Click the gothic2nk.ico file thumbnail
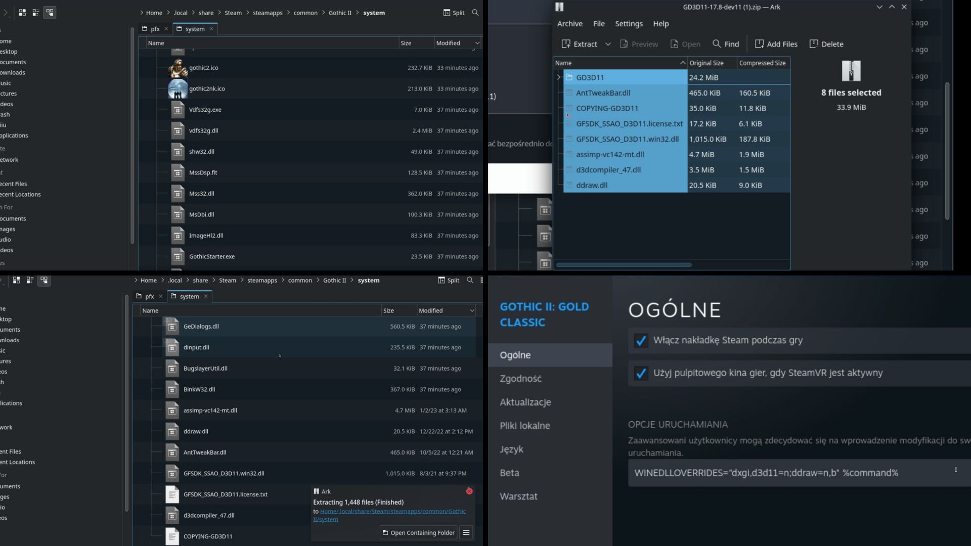The image size is (971, 546). 178,89
